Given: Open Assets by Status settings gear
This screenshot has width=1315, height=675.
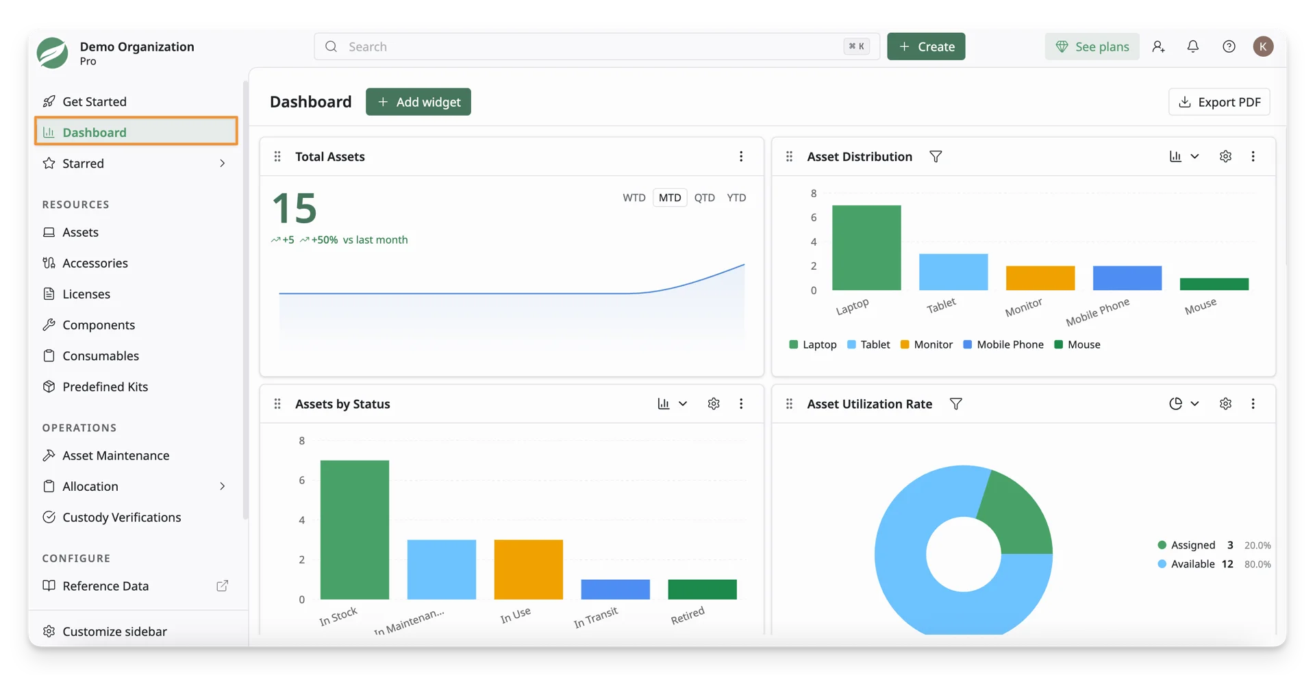Looking at the screenshot, I should (x=714, y=404).
